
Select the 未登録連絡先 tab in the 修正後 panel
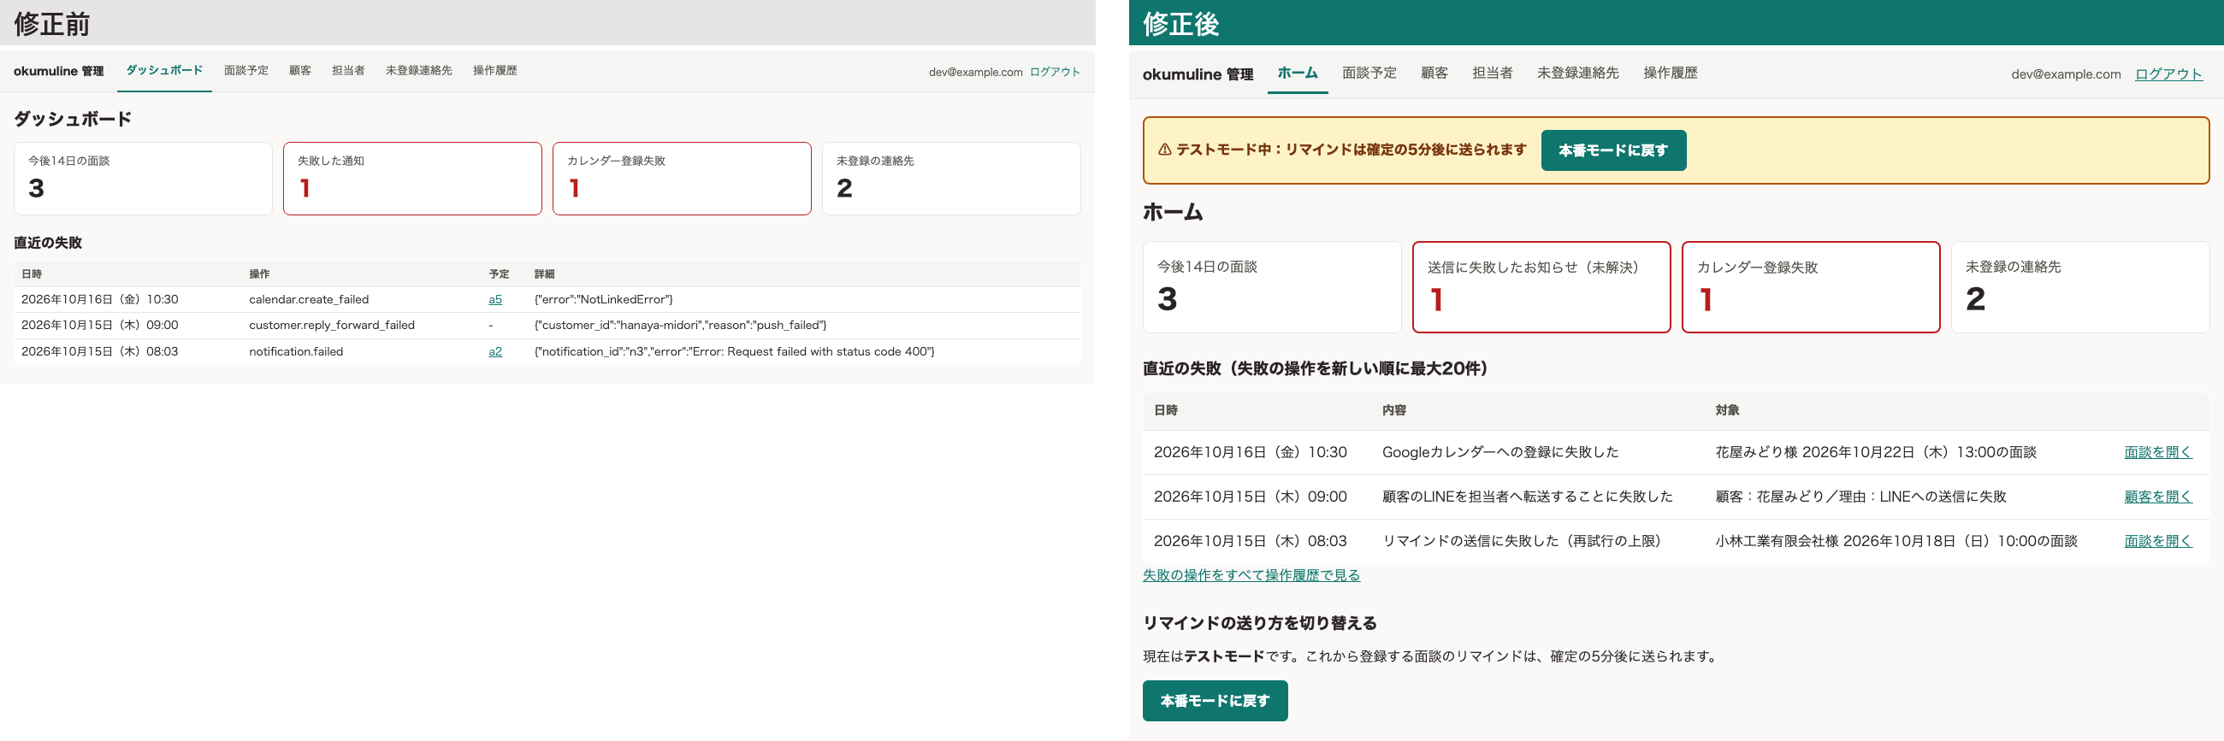pyautogui.click(x=1577, y=74)
